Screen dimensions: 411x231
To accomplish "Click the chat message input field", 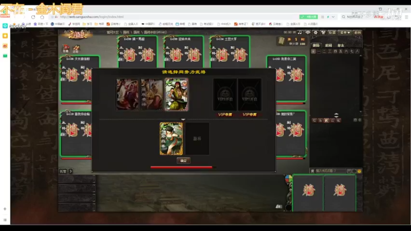I will 331,171.
